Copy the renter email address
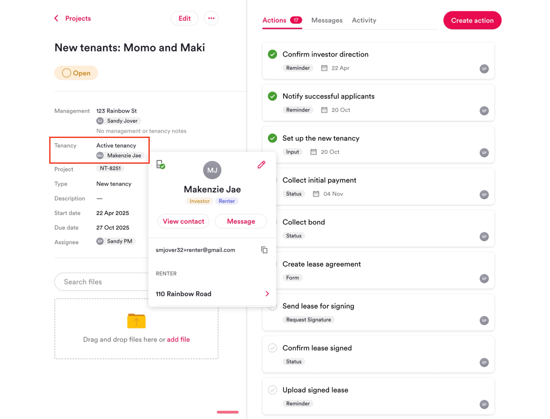 (x=264, y=250)
